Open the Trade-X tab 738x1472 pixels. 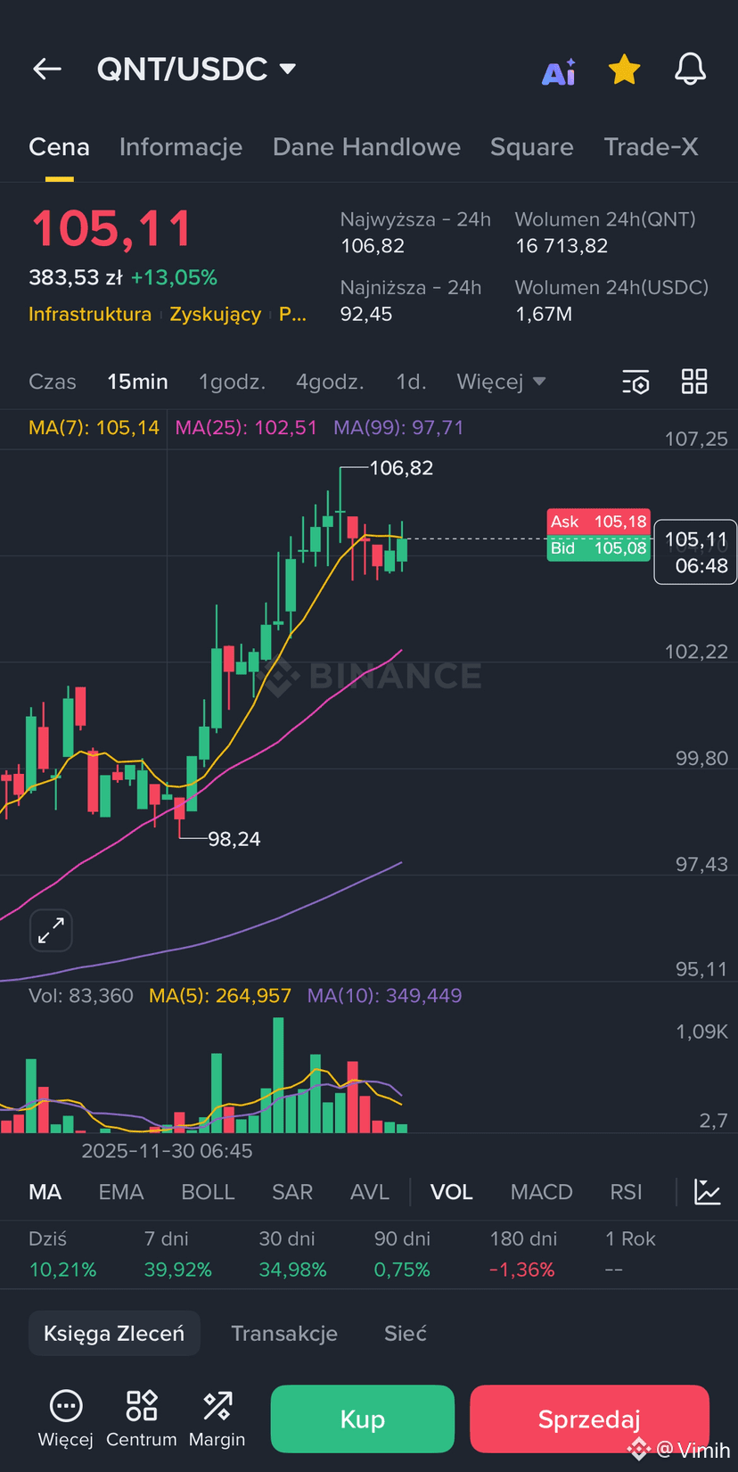[x=651, y=147]
